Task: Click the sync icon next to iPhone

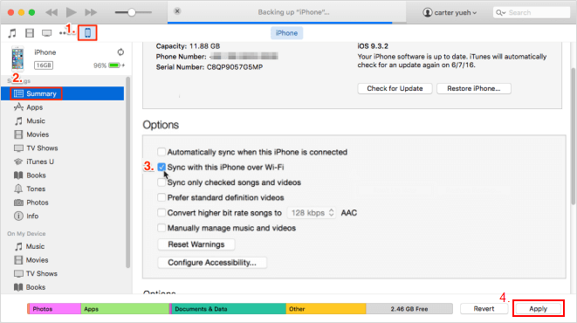Action: [120, 52]
